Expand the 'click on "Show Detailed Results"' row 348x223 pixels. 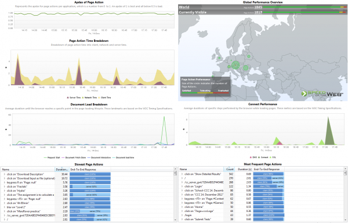(182, 174)
